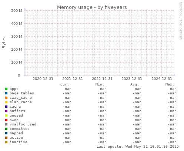Click the green apps legend swatch
The height and width of the screenshot is (151, 184).
6,89
